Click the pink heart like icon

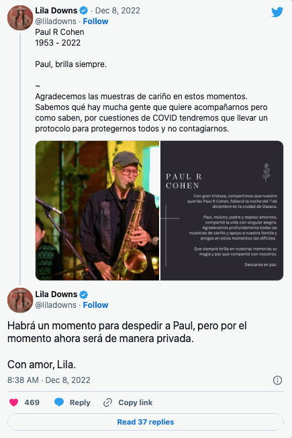[x=13, y=402]
